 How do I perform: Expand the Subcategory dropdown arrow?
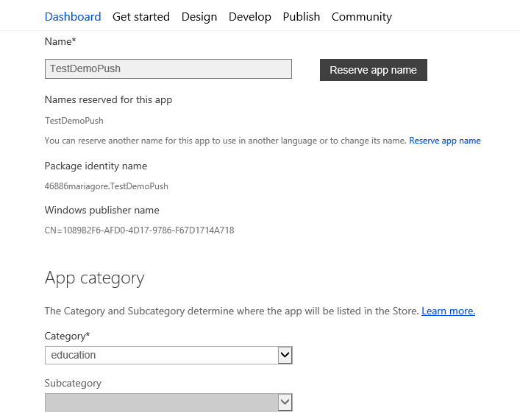(x=285, y=402)
